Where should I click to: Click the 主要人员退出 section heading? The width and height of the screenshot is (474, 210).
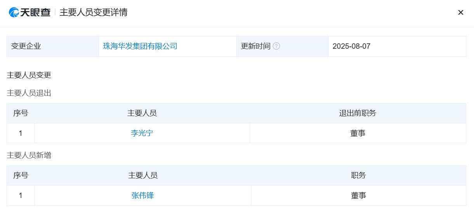pyautogui.click(x=29, y=93)
